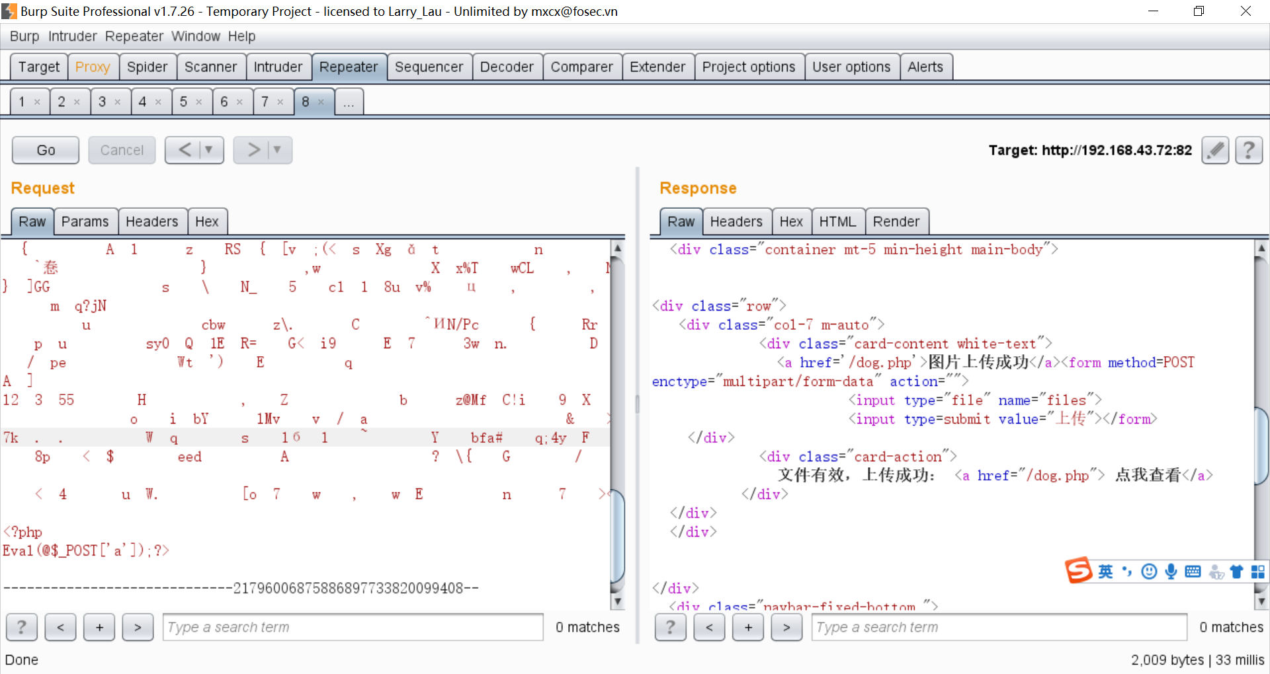Close Repeater tab 1
The image size is (1270, 674).
[x=37, y=102]
